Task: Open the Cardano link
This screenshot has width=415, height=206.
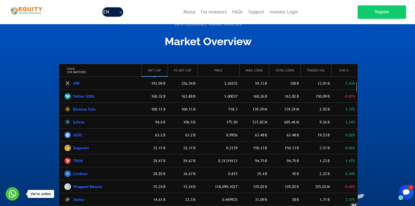Action: pos(80,174)
